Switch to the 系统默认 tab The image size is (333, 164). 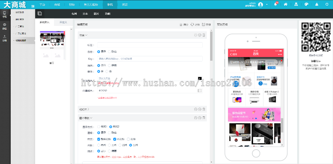point(45,22)
